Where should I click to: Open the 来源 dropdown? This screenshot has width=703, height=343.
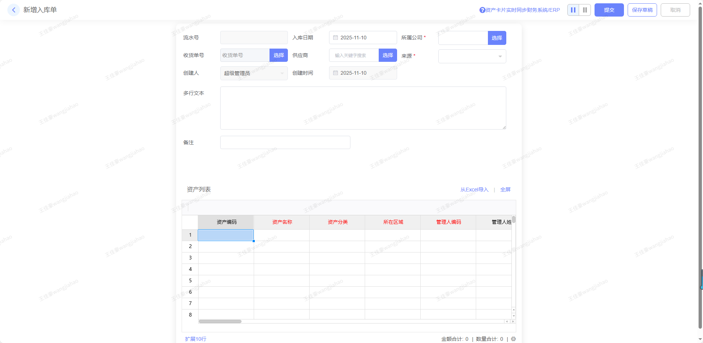tap(472, 56)
